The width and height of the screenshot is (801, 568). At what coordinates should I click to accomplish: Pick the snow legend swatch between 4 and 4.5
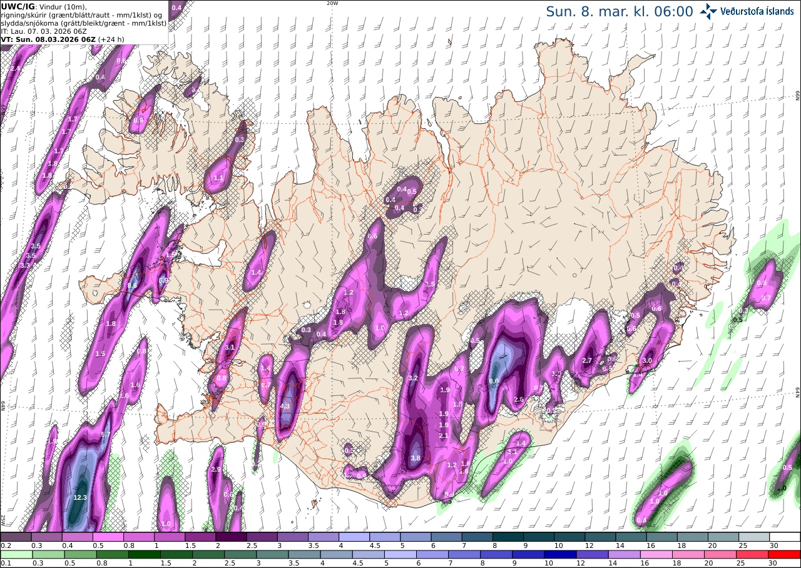pos(354,537)
